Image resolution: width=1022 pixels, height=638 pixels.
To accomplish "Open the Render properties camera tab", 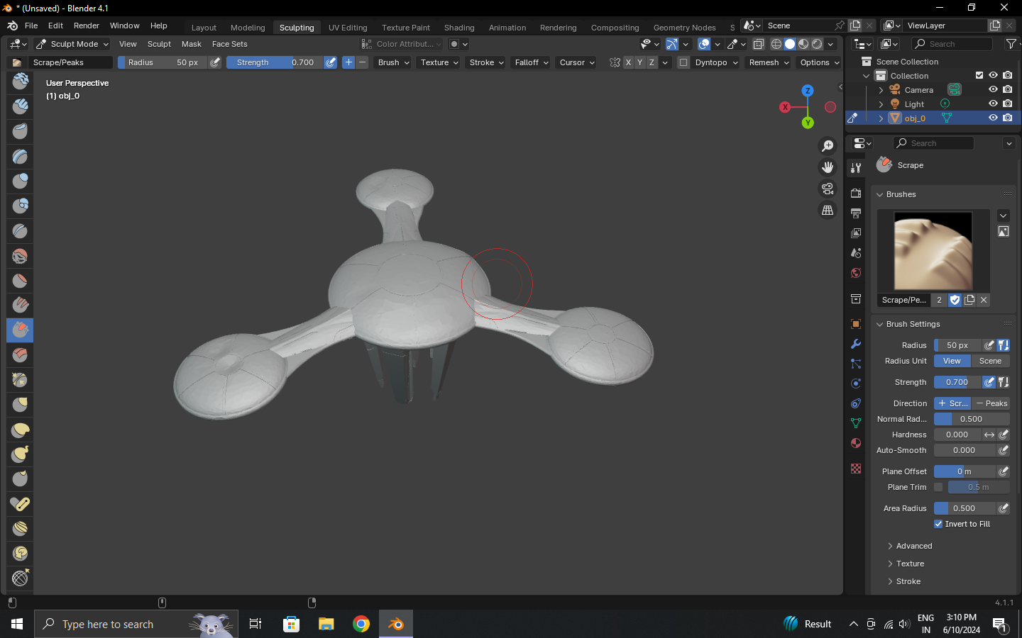I will [x=855, y=192].
